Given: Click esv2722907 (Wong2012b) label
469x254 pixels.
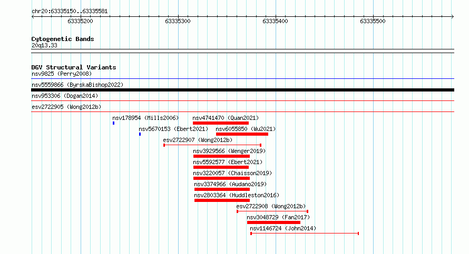Looking at the screenshot, I should coord(198,140).
